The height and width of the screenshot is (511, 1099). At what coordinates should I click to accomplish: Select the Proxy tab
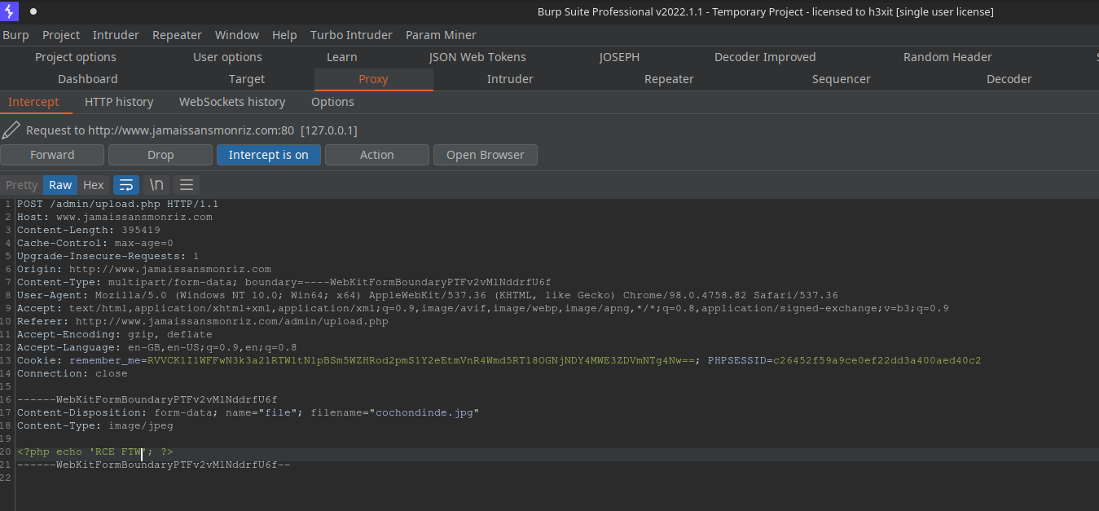[x=373, y=79]
